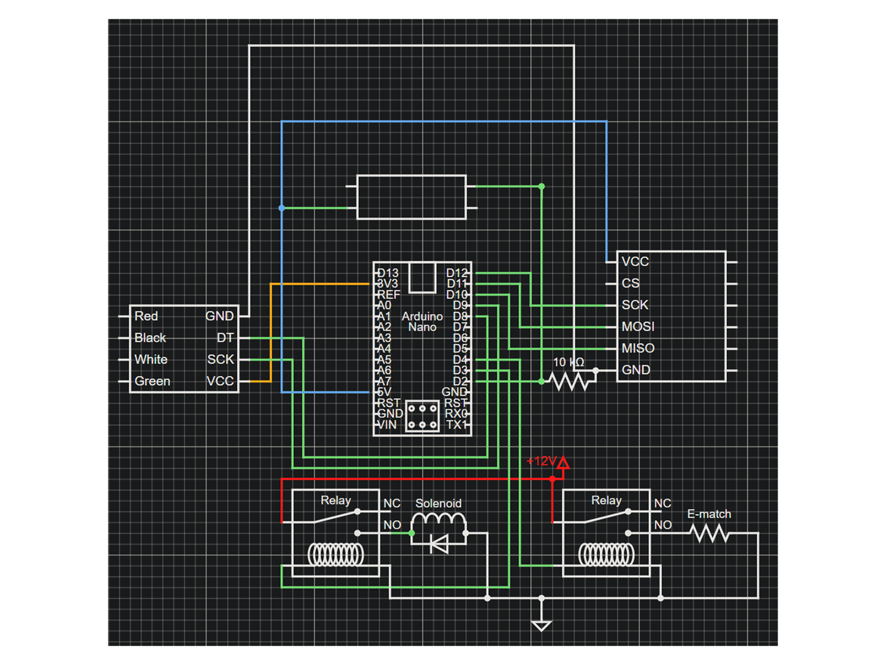Click the E-match label
Viewport: 886px width, 665px height.
(709, 514)
